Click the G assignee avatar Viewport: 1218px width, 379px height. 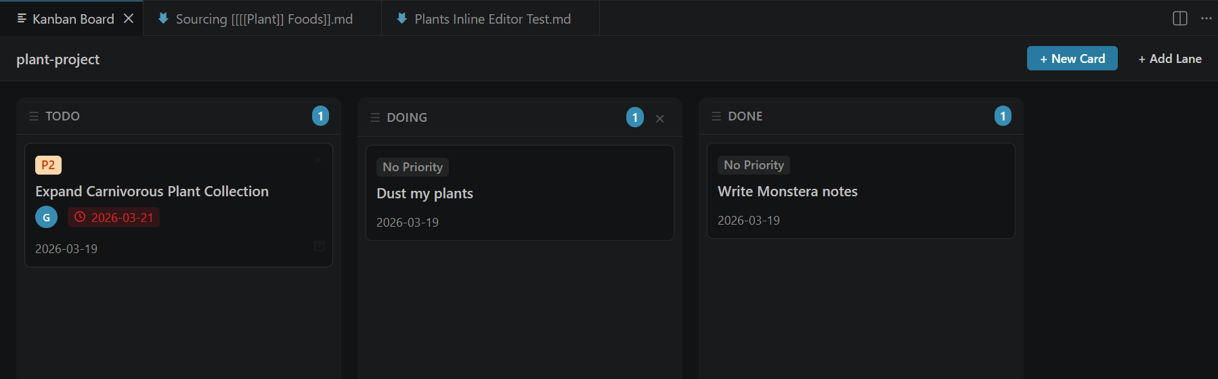46,217
